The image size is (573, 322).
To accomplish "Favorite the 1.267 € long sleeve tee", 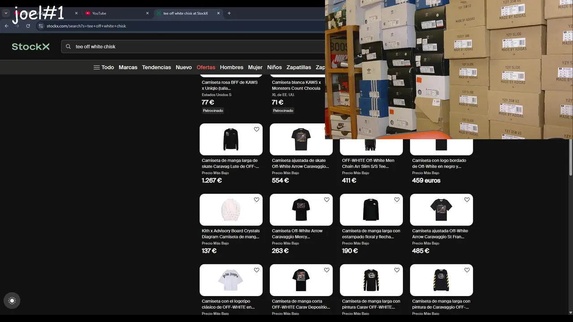I will (257, 130).
